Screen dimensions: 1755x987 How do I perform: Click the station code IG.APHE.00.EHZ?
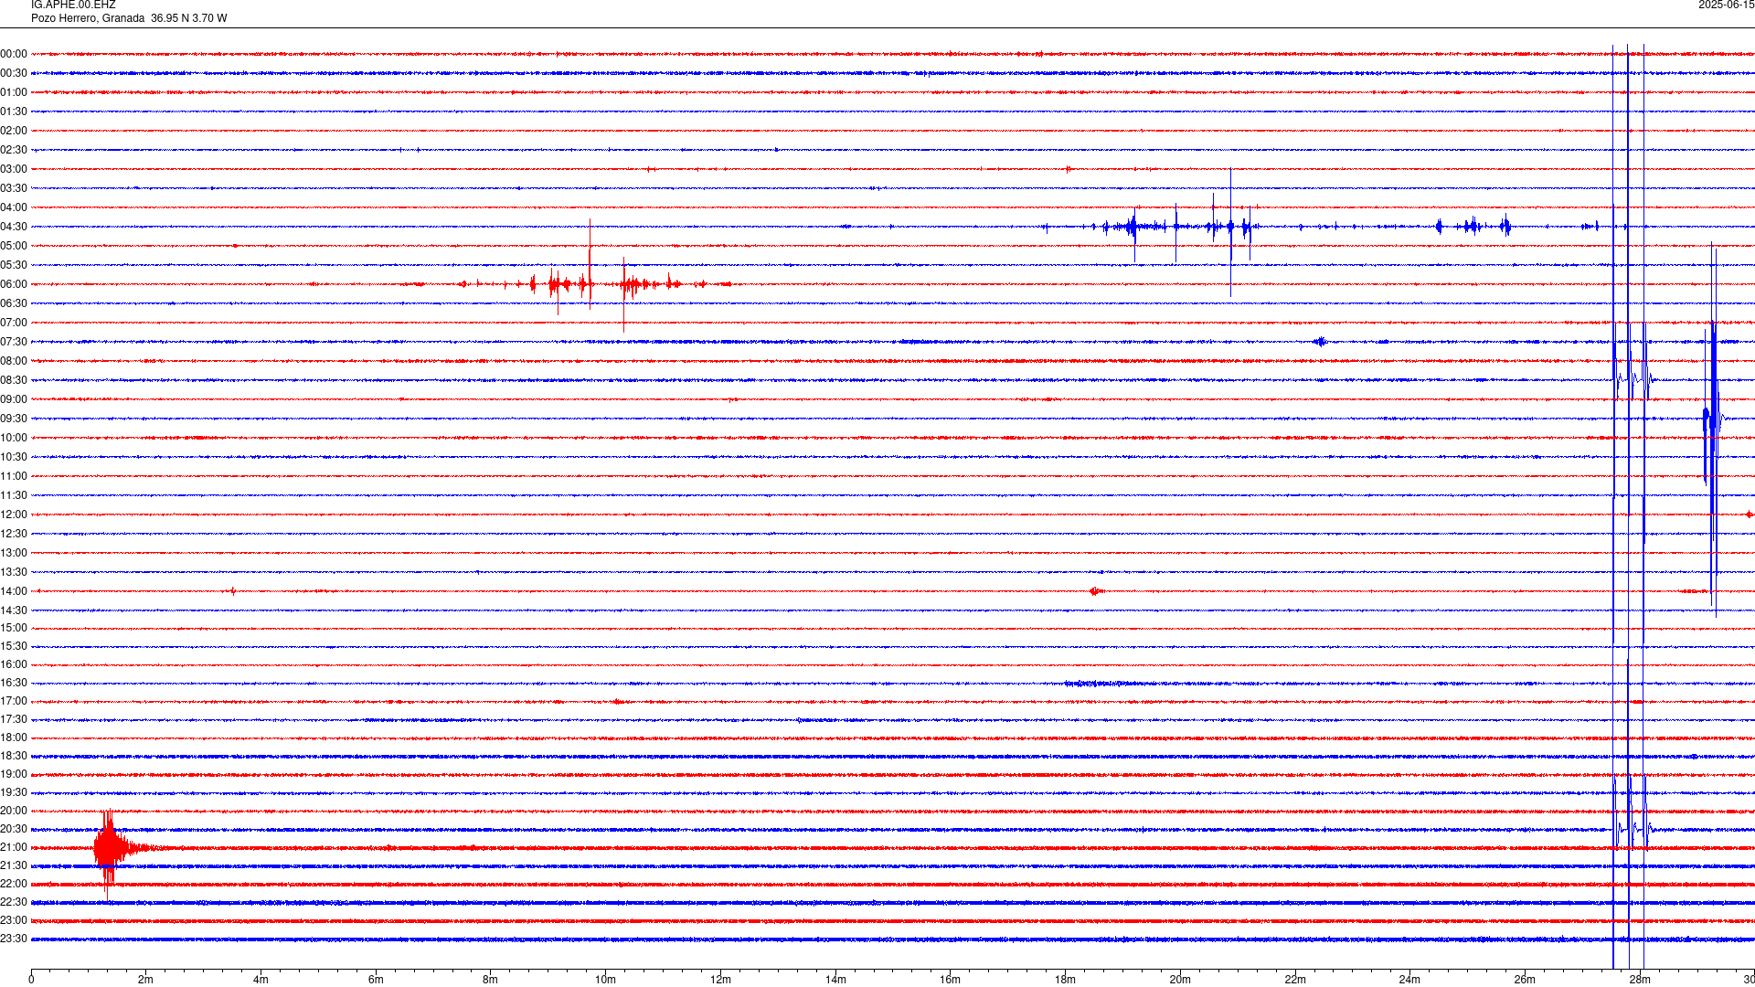pyautogui.click(x=73, y=5)
